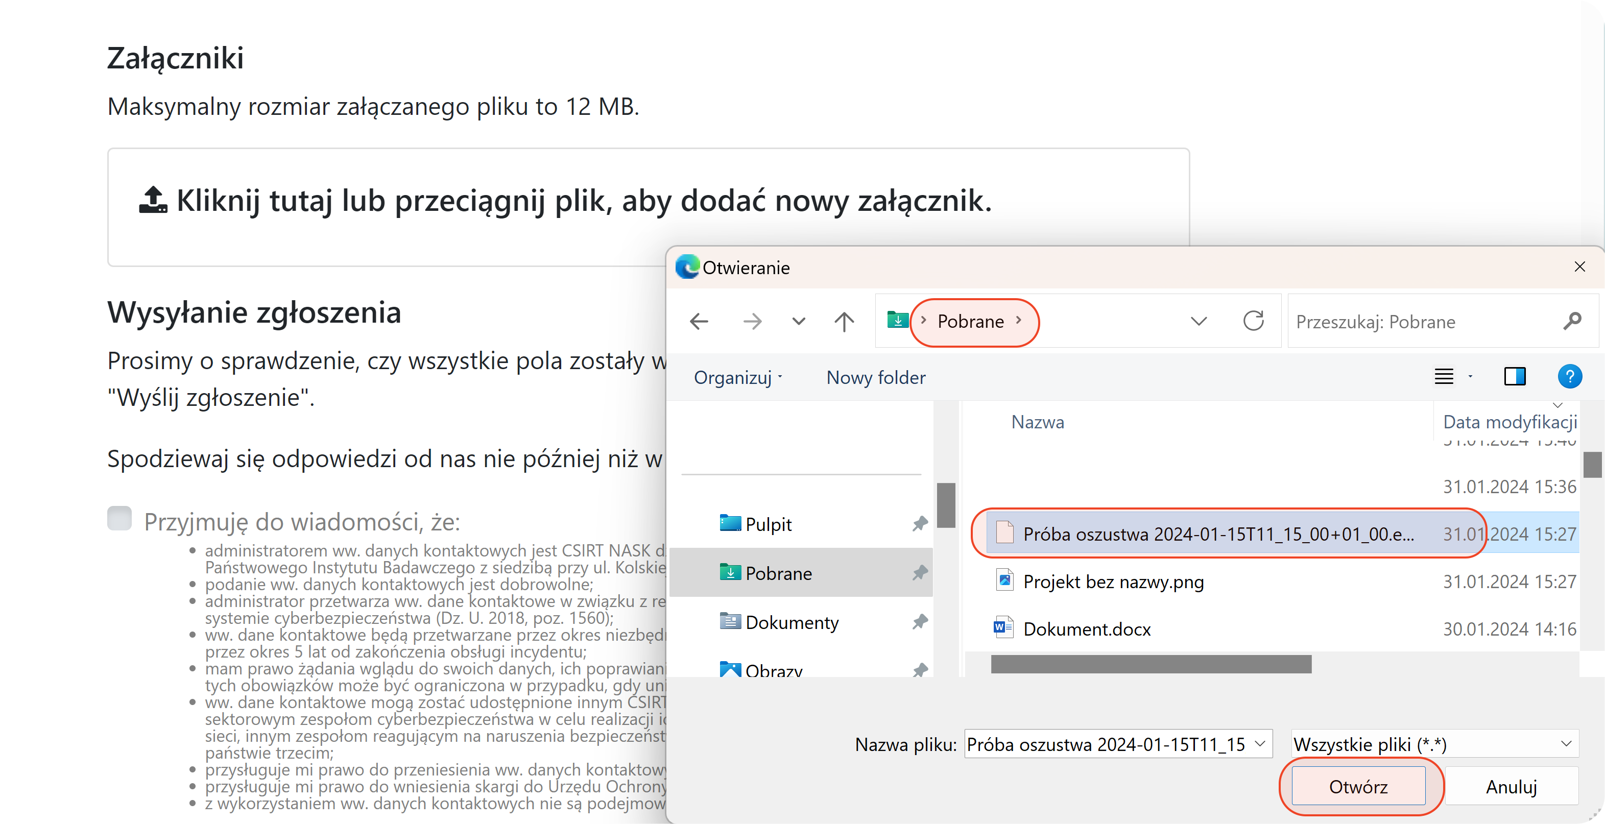Click the vertical scrollbar of the file list

coord(1592,465)
